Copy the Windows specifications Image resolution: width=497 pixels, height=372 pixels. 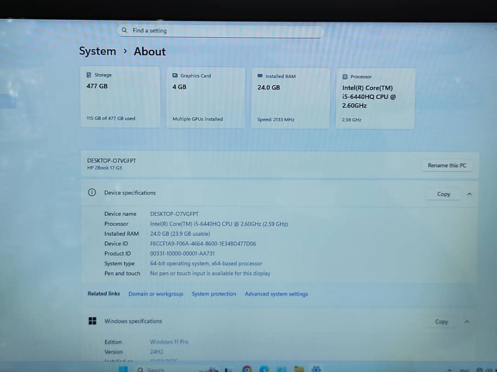coord(441,321)
